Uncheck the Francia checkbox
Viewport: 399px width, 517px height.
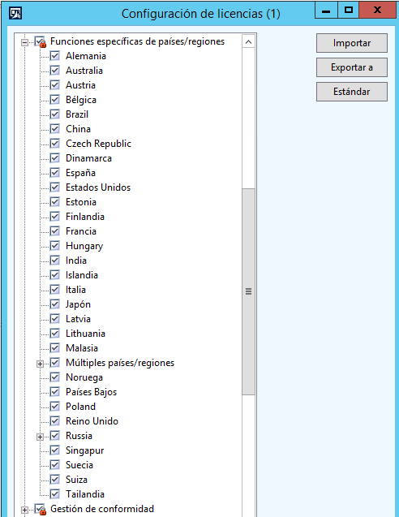coord(54,230)
